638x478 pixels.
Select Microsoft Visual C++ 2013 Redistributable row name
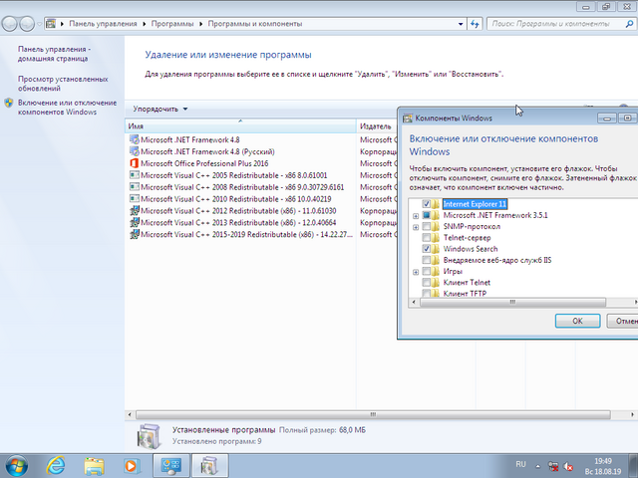tap(238, 222)
